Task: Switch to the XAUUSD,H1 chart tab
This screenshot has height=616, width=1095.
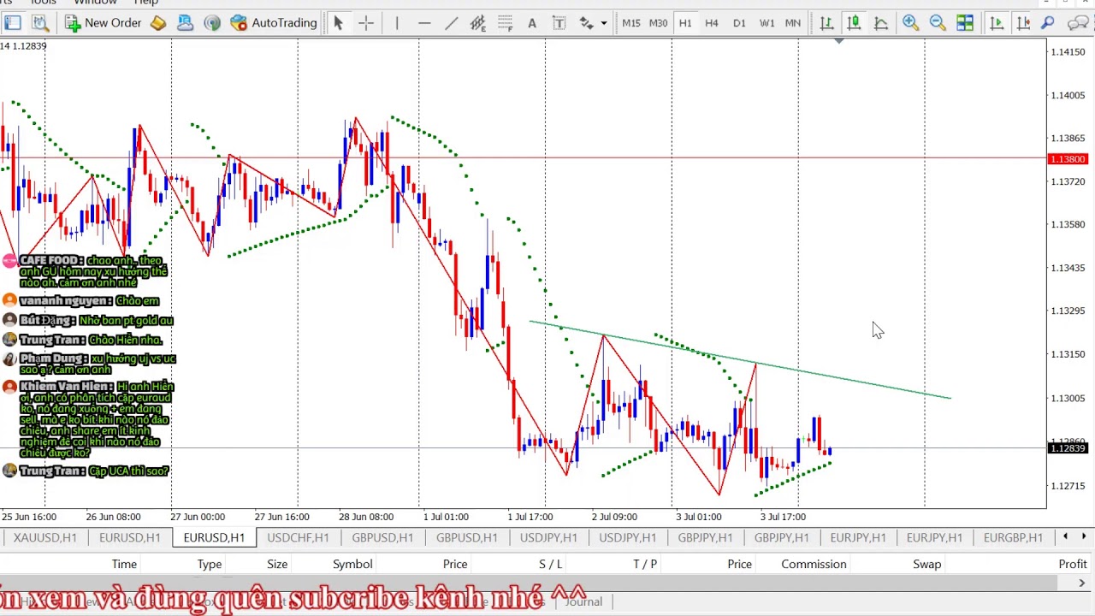Action: (45, 537)
